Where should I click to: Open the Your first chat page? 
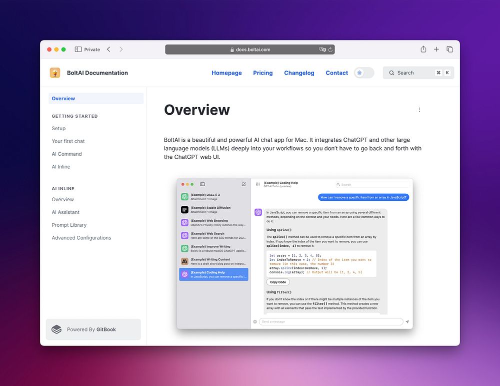(68, 141)
